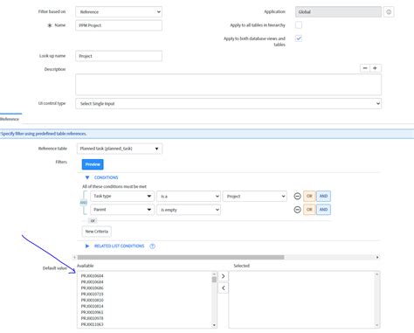Image resolution: width=414 pixels, height=333 pixels.
Task: Select PRJ0010961 in the Available list
Action: [x=92, y=312]
